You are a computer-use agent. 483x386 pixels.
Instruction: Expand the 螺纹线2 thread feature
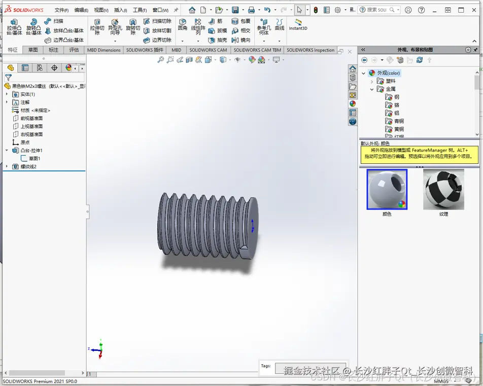tap(7, 166)
